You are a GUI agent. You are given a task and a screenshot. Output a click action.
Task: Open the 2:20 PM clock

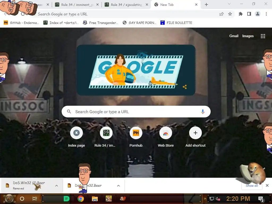point(238,199)
